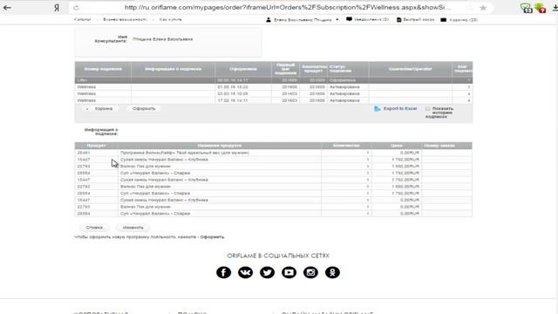Focus the browser address bar with the oriflame URL
Screen dimensions: 558x314
(288, 8)
